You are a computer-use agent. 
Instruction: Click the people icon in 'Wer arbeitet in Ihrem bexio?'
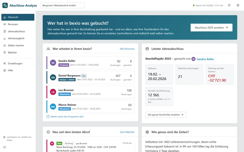click(48, 49)
